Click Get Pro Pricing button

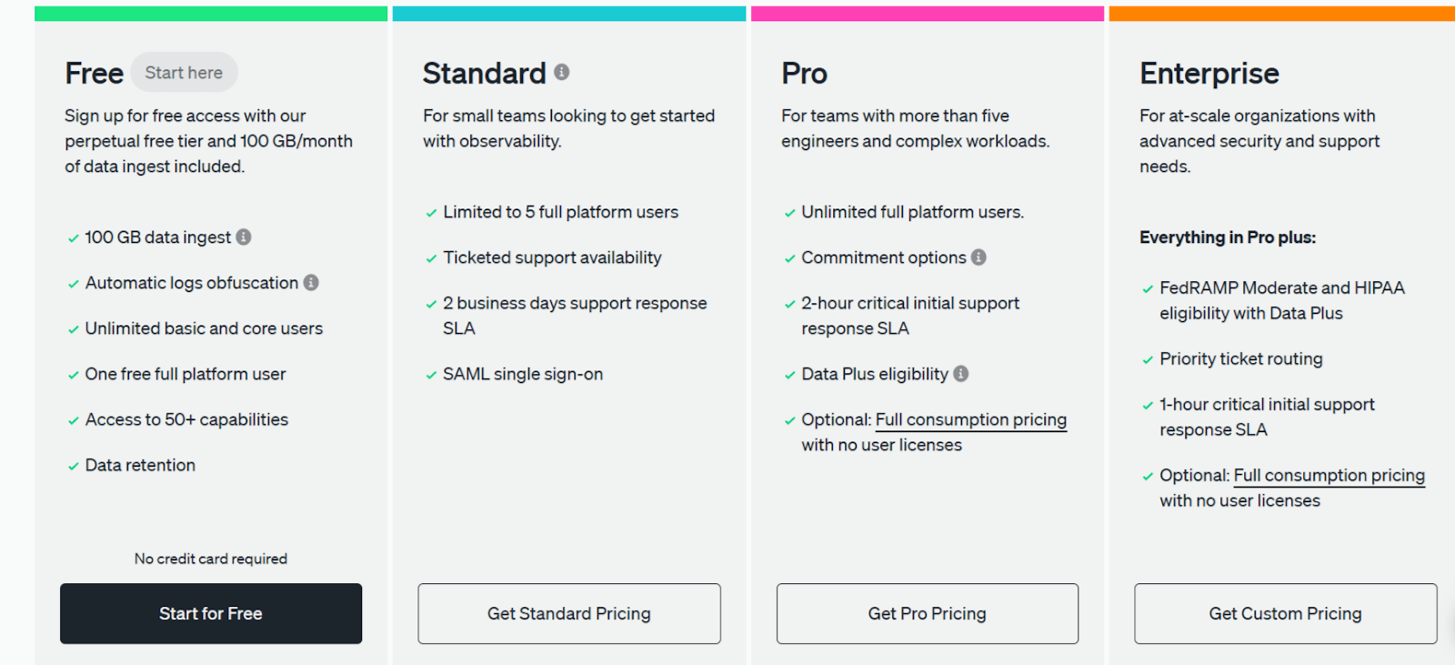927,614
